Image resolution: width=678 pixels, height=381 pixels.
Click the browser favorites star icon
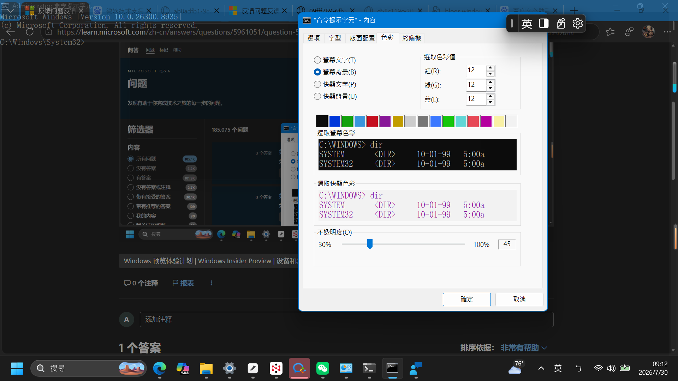(610, 32)
